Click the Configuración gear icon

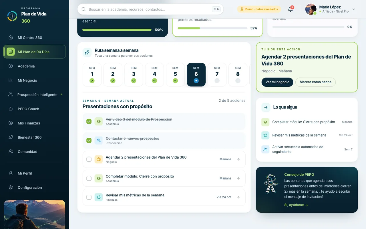click(11, 187)
